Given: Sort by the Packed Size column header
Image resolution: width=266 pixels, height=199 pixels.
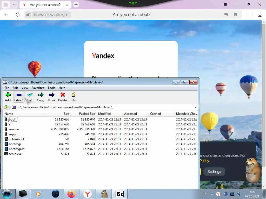Looking at the screenshot, I should 84,114.
